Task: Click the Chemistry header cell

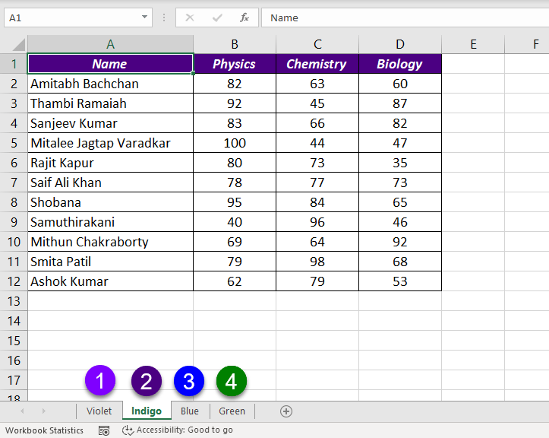Action: pyautogui.click(x=317, y=64)
